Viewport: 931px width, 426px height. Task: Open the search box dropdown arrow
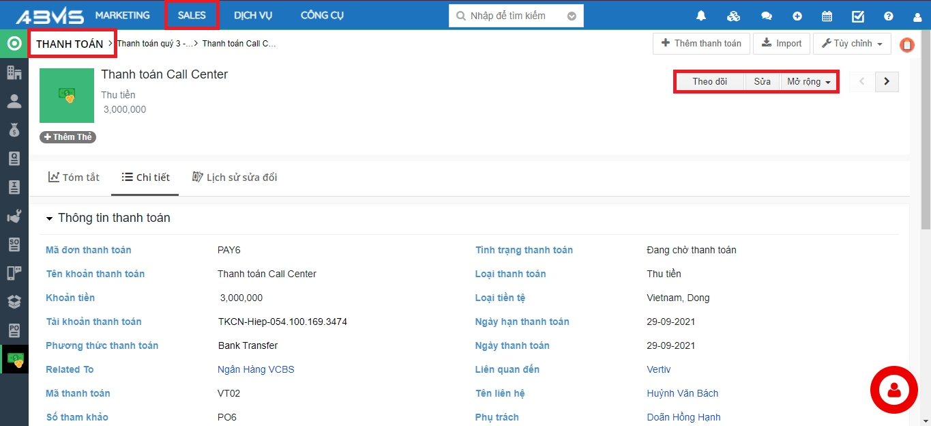[572, 16]
